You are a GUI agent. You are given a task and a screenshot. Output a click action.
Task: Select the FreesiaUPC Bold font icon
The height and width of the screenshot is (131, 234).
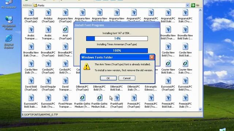click(151, 98)
